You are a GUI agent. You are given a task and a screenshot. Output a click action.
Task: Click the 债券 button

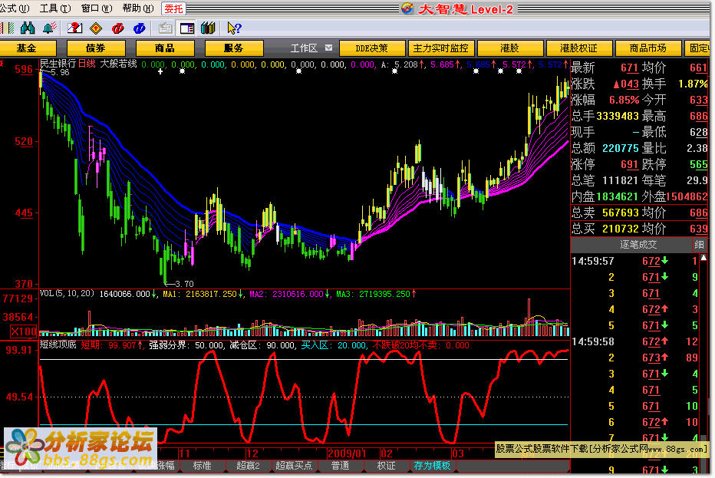pos(96,48)
